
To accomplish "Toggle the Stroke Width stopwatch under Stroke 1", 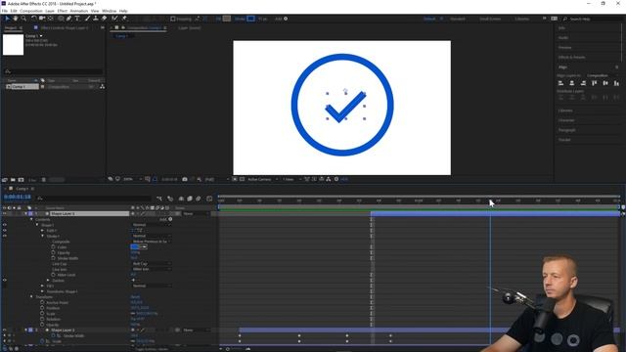I will coord(53,258).
